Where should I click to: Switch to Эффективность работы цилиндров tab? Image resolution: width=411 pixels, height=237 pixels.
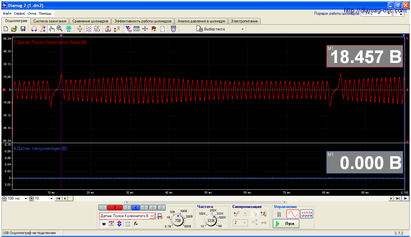click(143, 21)
